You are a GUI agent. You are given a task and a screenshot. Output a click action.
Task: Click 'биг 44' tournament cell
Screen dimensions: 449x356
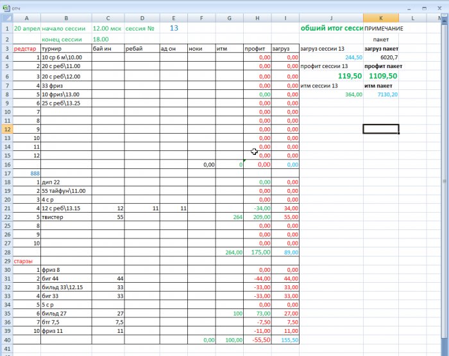click(66, 278)
